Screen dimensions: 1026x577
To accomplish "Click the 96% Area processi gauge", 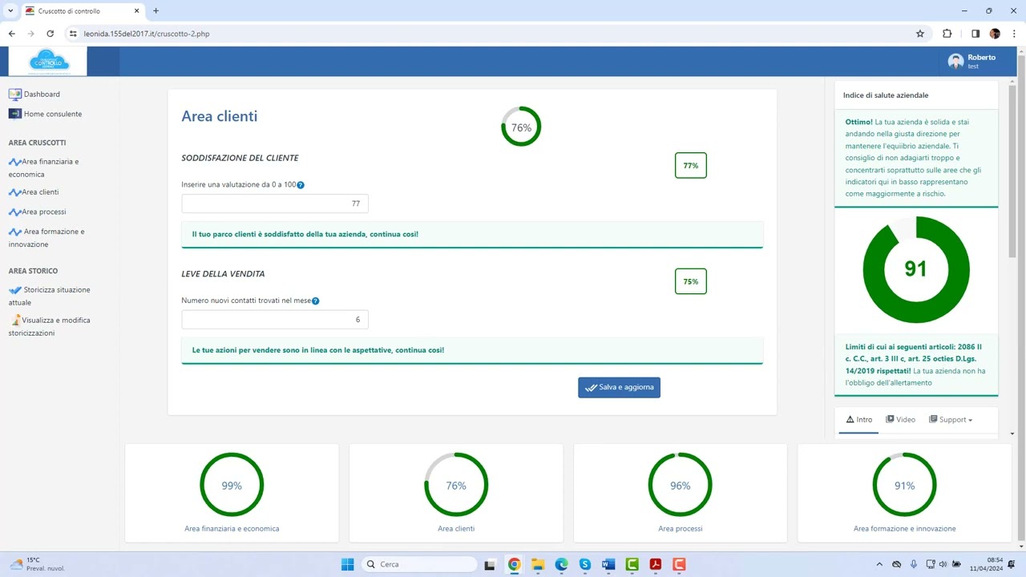I will pyautogui.click(x=680, y=485).
